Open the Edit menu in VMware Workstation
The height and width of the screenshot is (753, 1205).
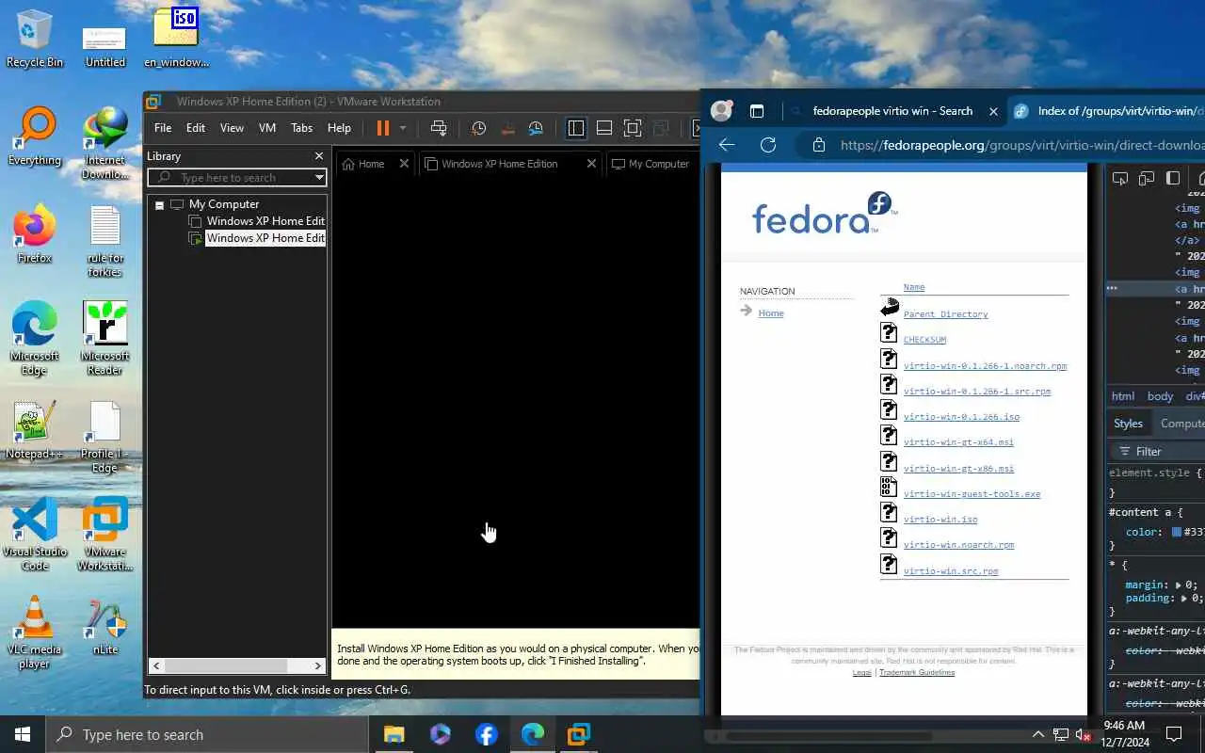[x=196, y=128]
